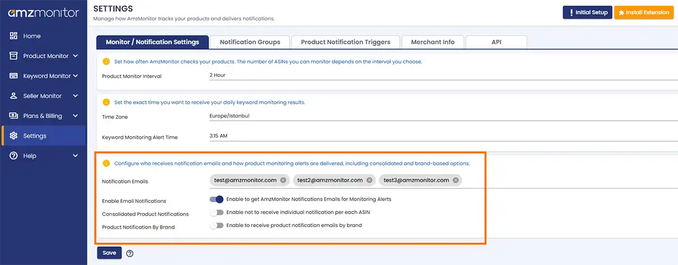
Task: Remove test@amzmonitor.com email chip
Action: point(283,180)
